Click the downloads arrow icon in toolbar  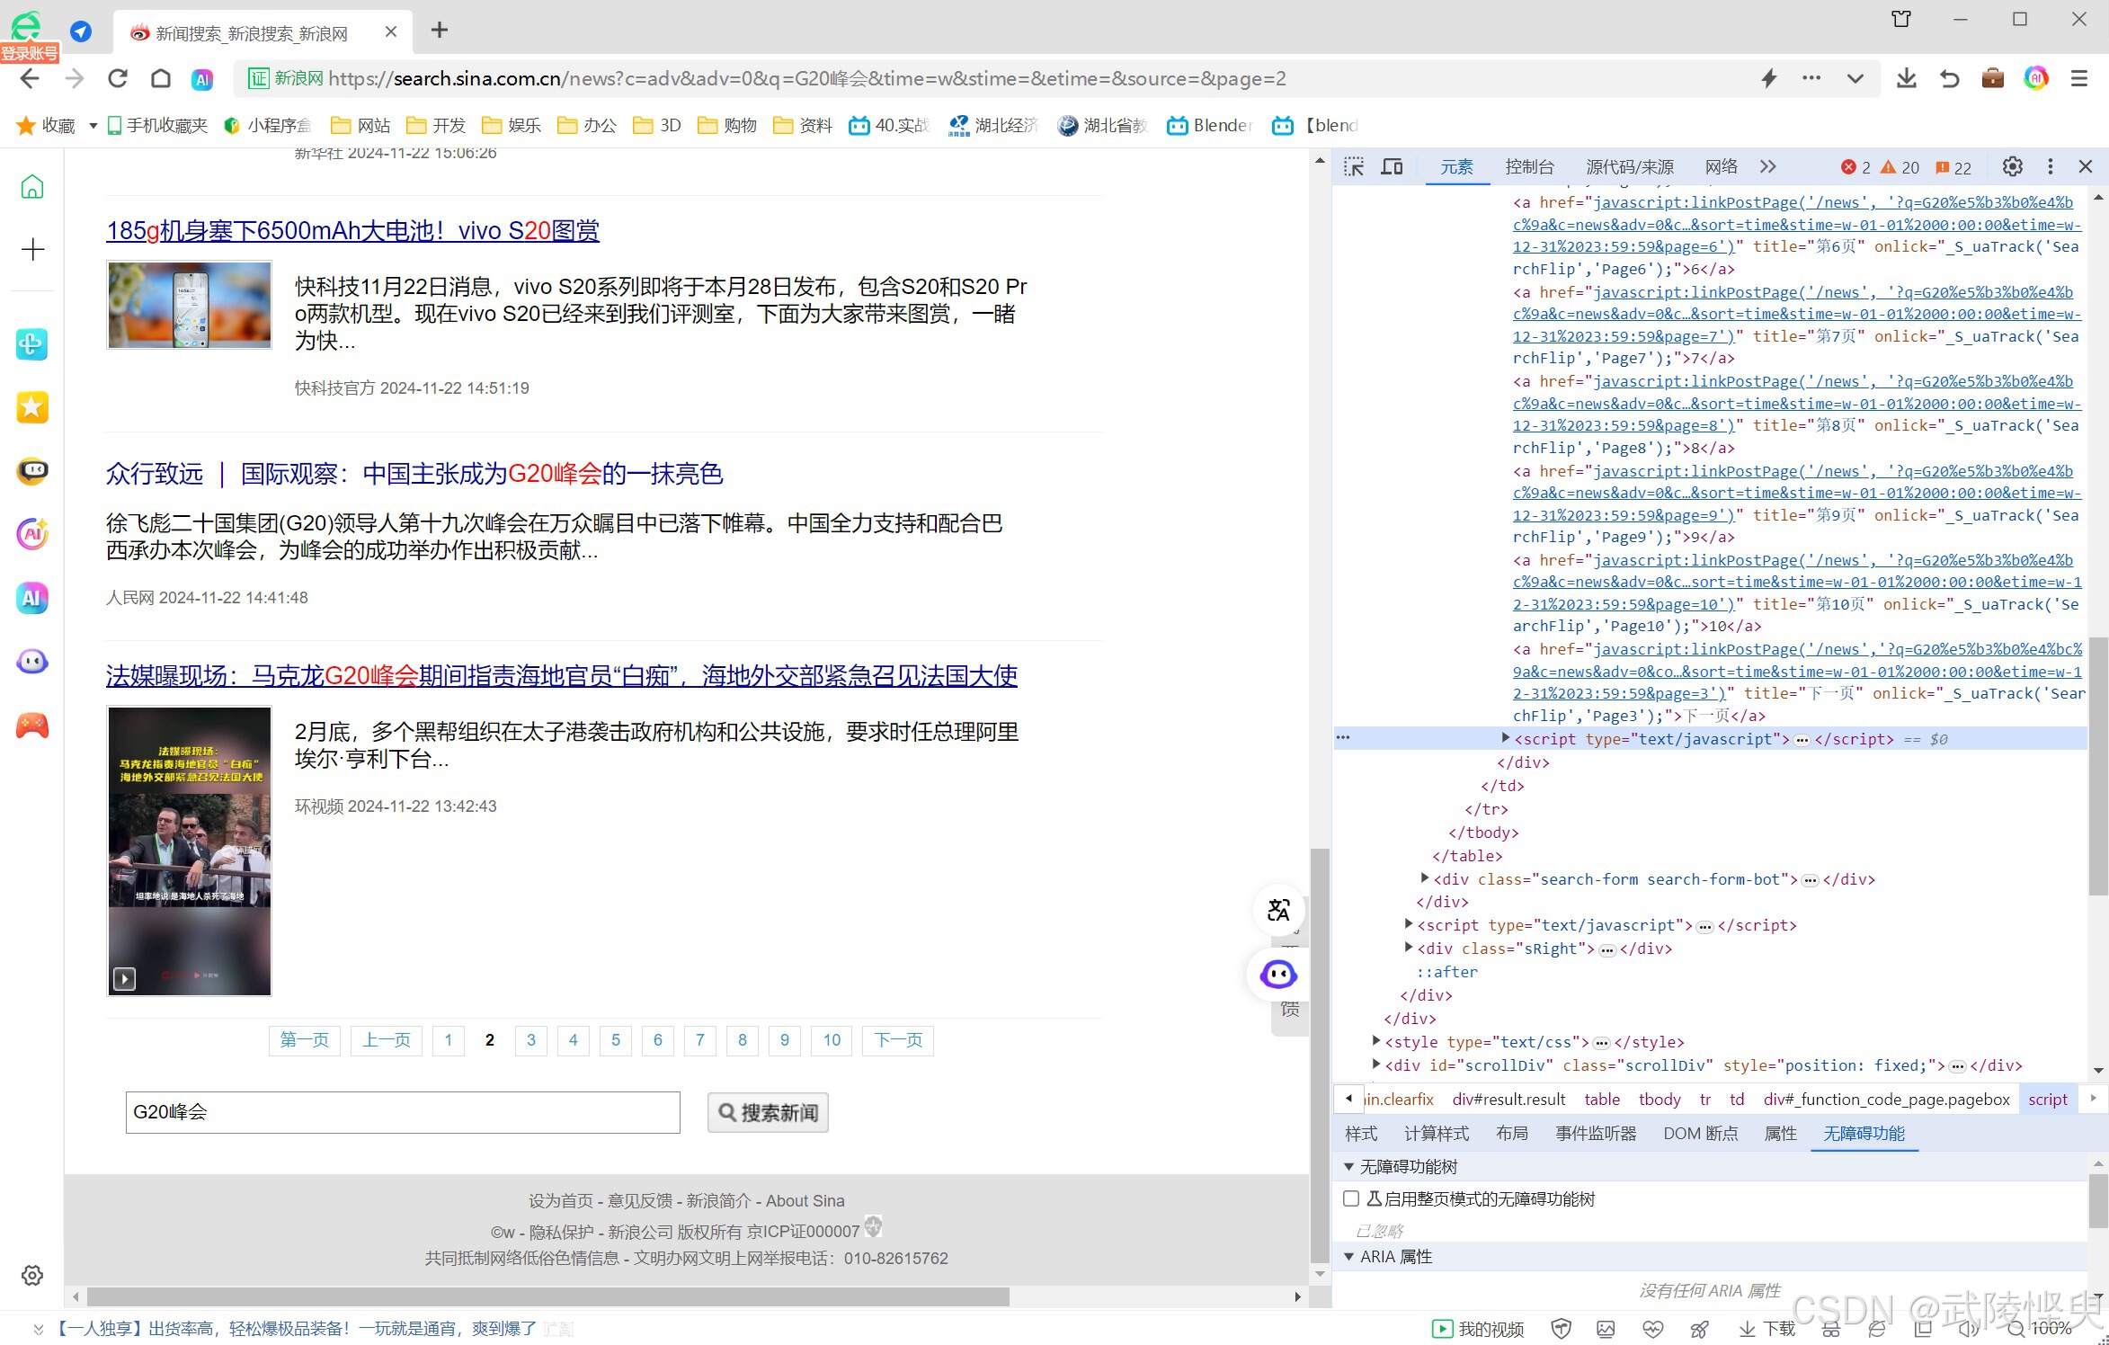[x=1905, y=79]
